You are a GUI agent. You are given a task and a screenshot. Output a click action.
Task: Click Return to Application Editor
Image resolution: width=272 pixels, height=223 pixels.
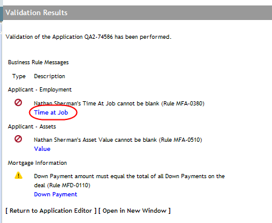tap(51, 211)
